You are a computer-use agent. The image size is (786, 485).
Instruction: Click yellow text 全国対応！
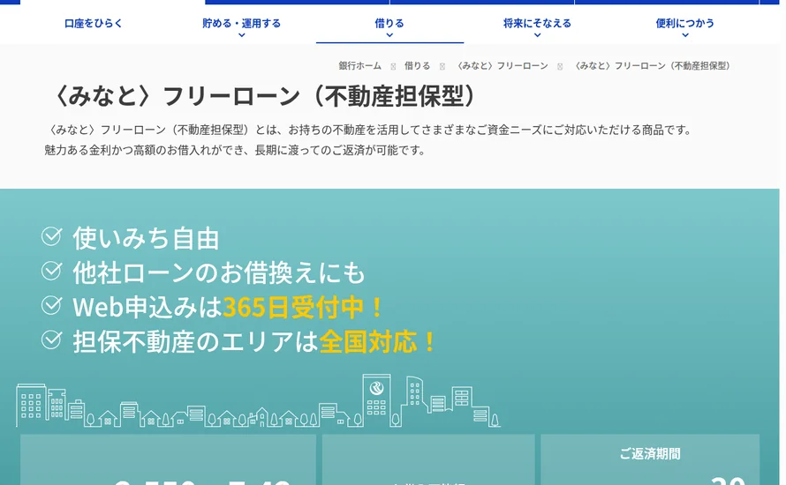tap(378, 342)
